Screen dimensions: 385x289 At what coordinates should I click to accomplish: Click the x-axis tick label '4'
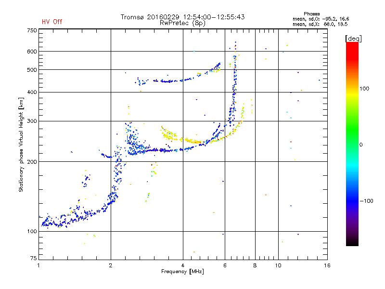click(183, 265)
